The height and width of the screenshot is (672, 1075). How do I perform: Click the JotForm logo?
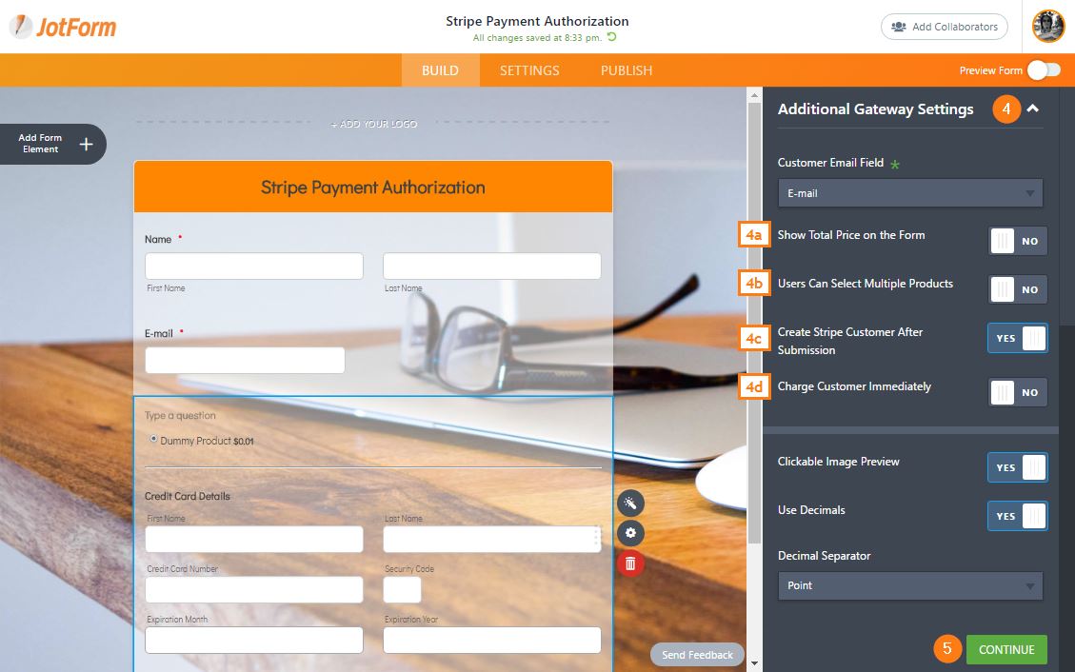point(63,27)
